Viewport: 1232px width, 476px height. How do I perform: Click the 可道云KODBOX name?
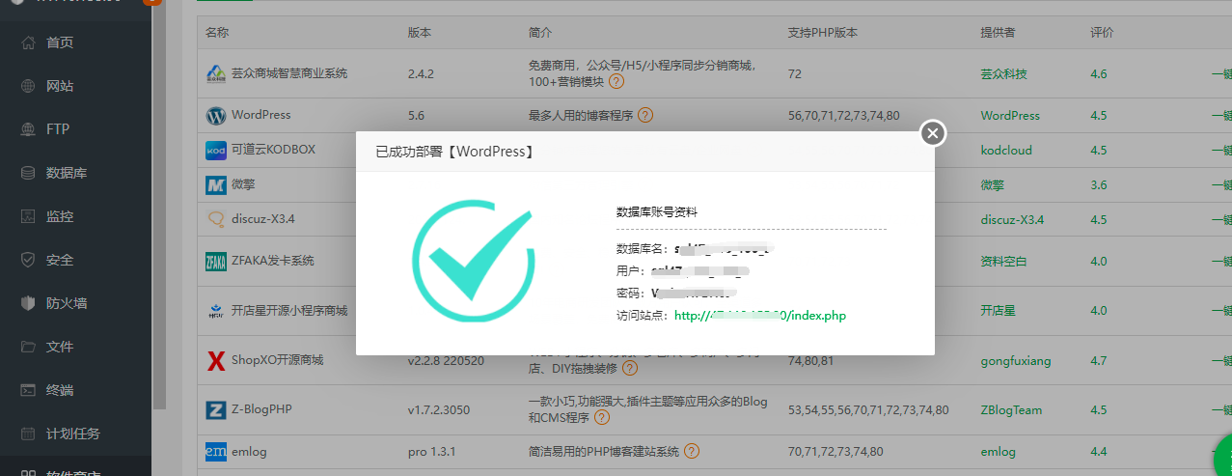coord(273,150)
